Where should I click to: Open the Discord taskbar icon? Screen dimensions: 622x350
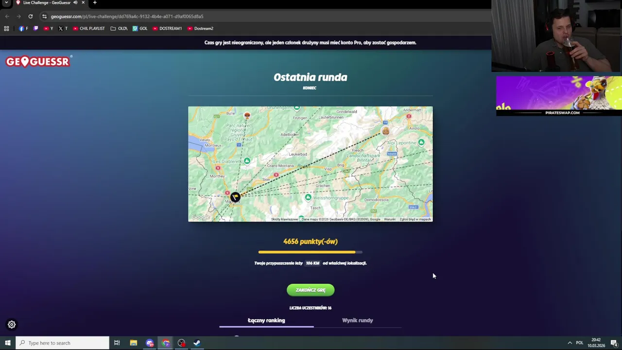pos(150,343)
